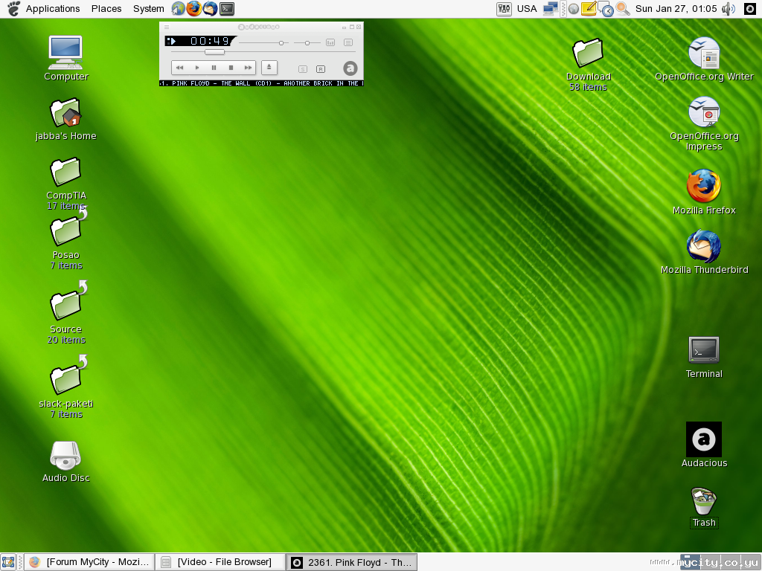Image resolution: width=762 pixels, height=571 pixels.
Task: Click the scrolling Pink Floyd song title
Action: [x=261, y=83]
